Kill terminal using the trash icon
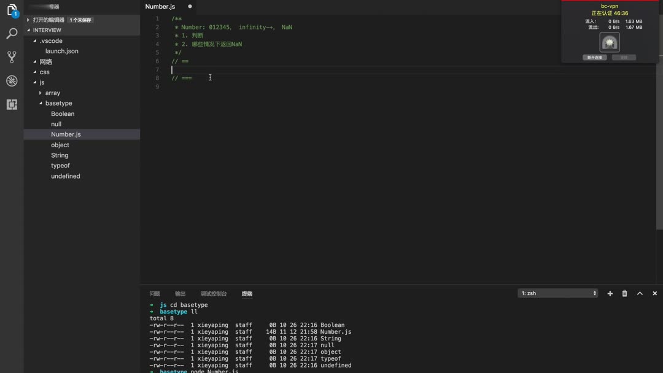Screen dimensions: 663x373 [x=625, y=294]
